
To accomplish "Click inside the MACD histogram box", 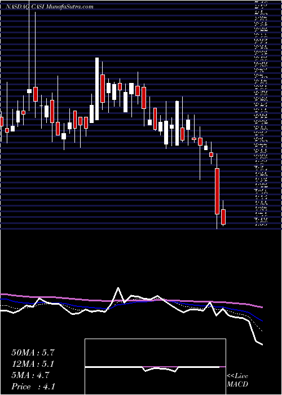I will [155, 367].
